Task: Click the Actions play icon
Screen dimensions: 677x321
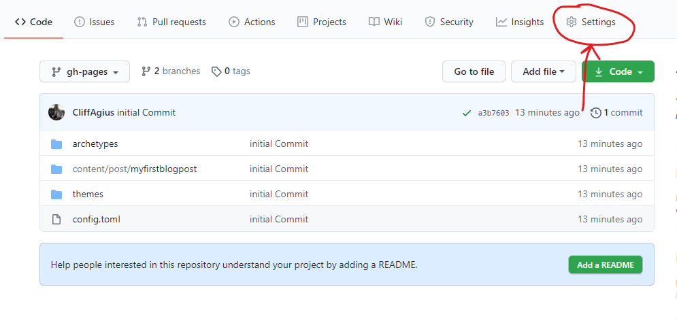Action: coord(234,22)
